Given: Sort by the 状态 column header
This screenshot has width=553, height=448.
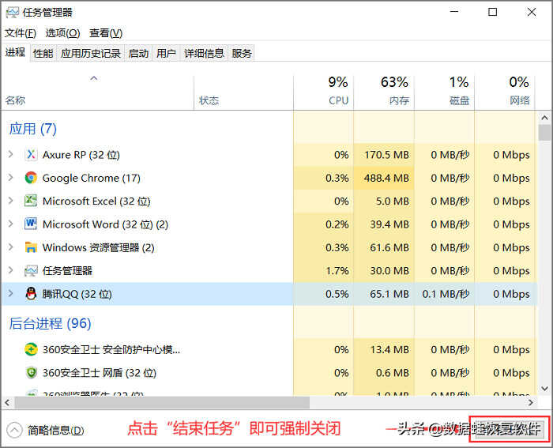Looking at the screenshot, I should click(243, 93).
